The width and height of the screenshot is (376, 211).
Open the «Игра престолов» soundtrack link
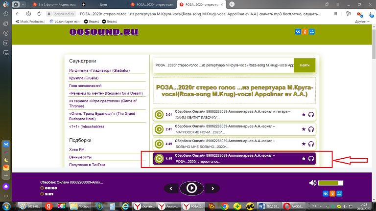pos(103,104)
